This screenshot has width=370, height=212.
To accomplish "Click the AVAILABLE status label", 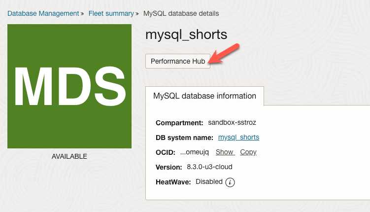I will point(69,156).
